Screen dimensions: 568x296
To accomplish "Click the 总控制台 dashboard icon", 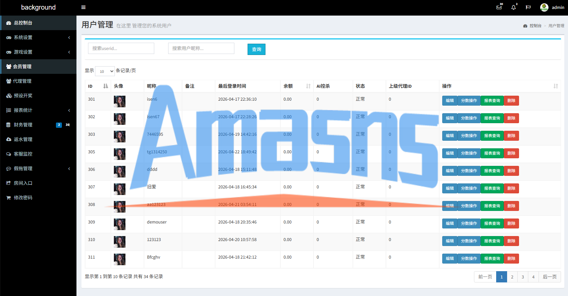I will point(9,23).
